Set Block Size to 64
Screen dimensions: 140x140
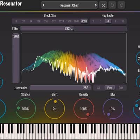[x=31, y=21]
